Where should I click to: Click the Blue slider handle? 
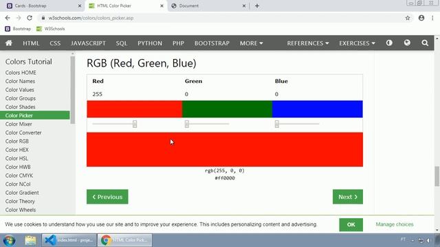(277, 123)
